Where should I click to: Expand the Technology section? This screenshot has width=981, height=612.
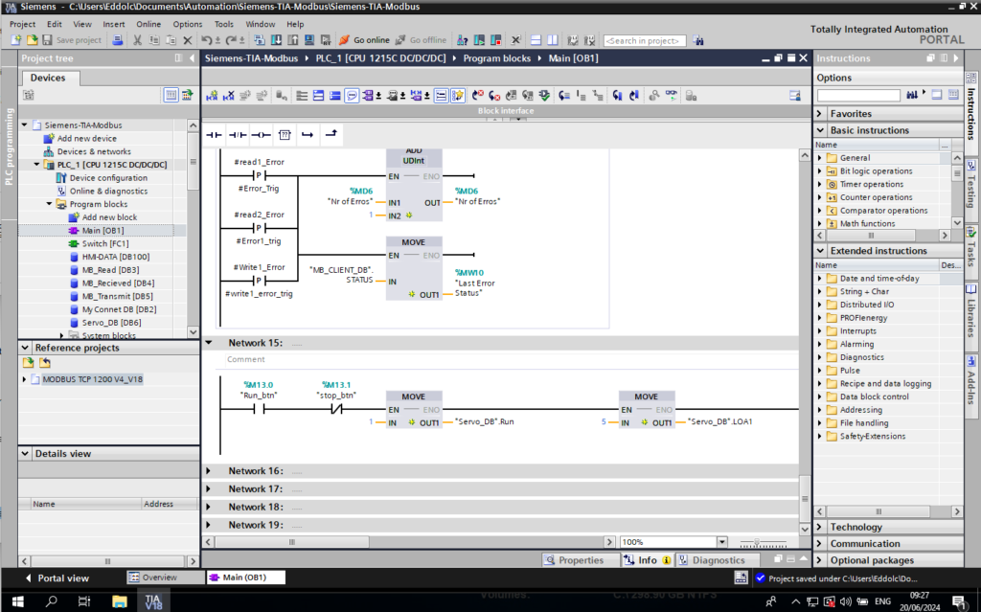(820, 527)
